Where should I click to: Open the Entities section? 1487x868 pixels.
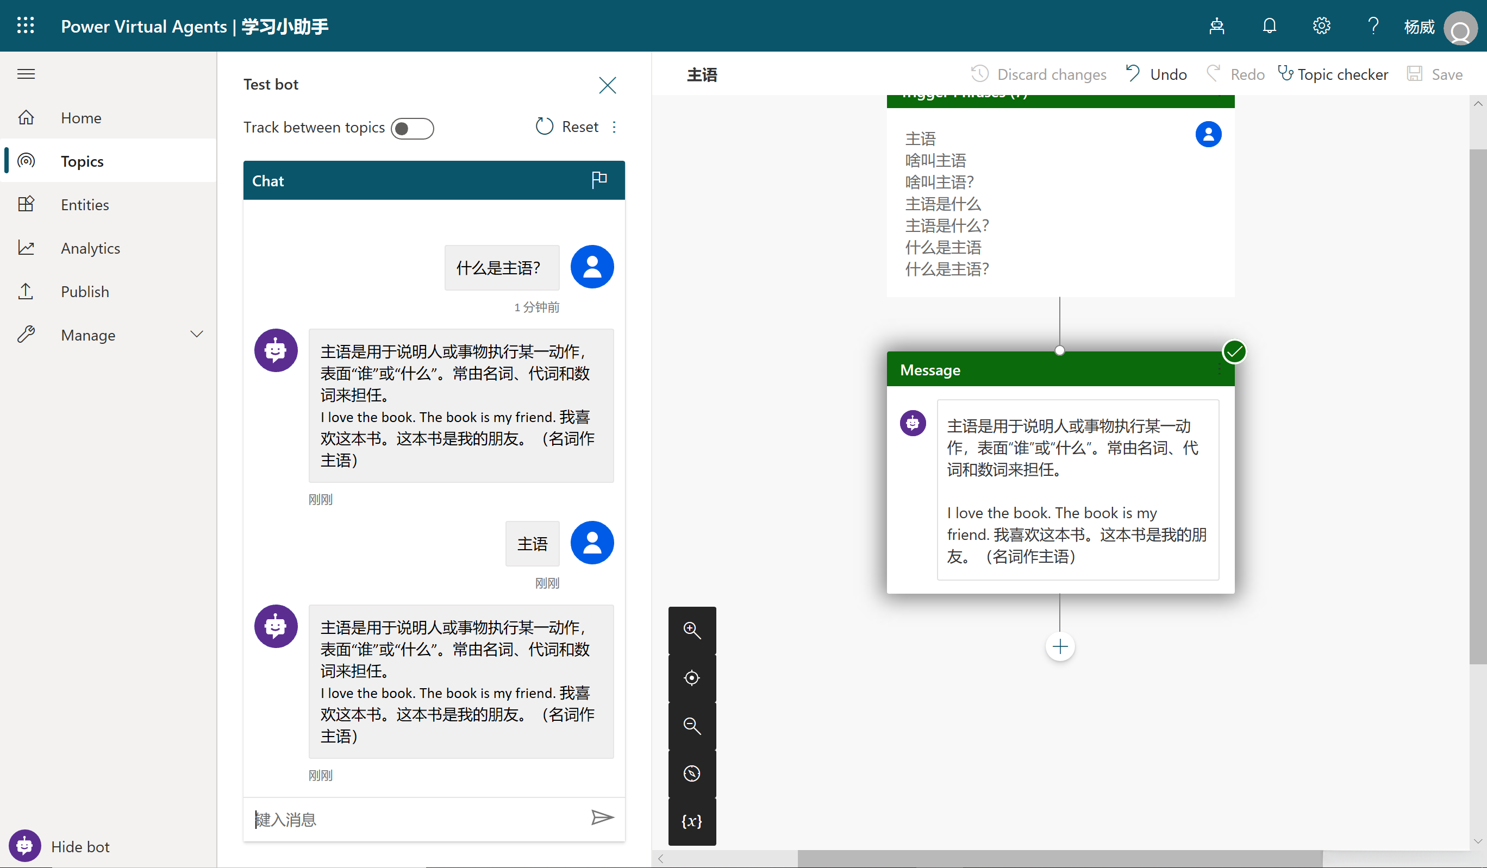(84, 204)
